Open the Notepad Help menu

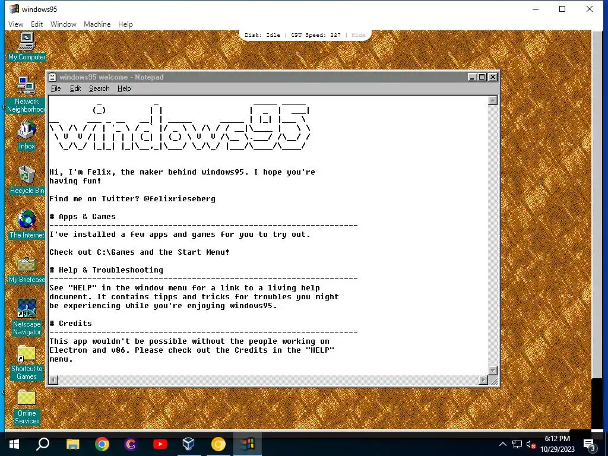point(124,88)
